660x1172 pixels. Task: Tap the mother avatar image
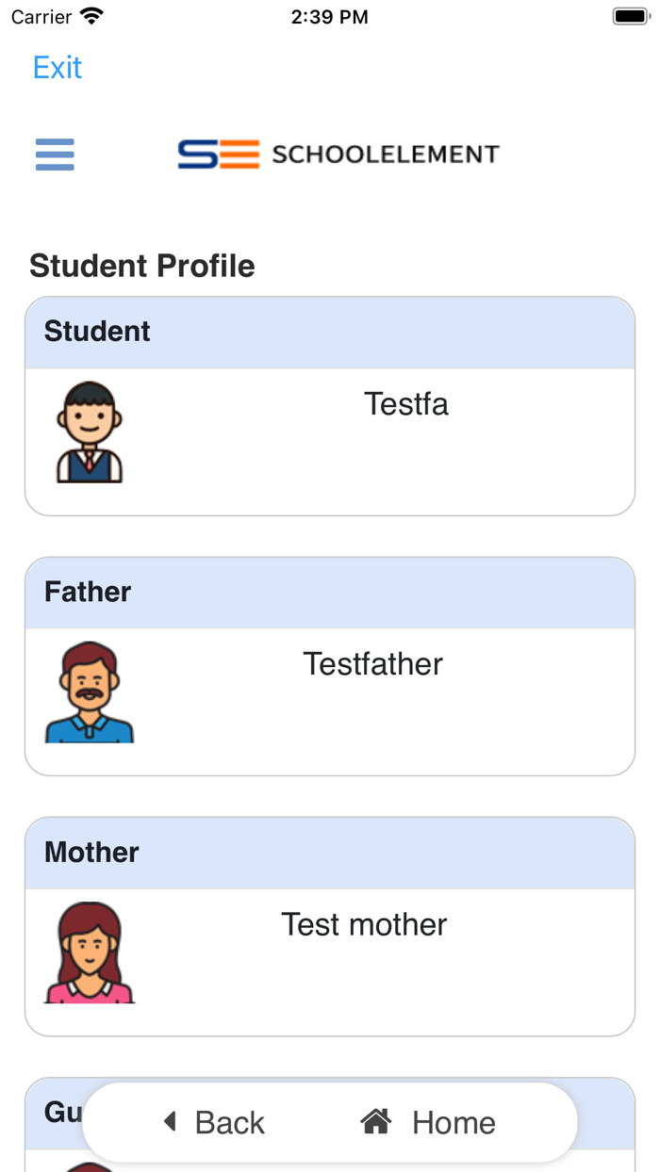click(90, 952)
